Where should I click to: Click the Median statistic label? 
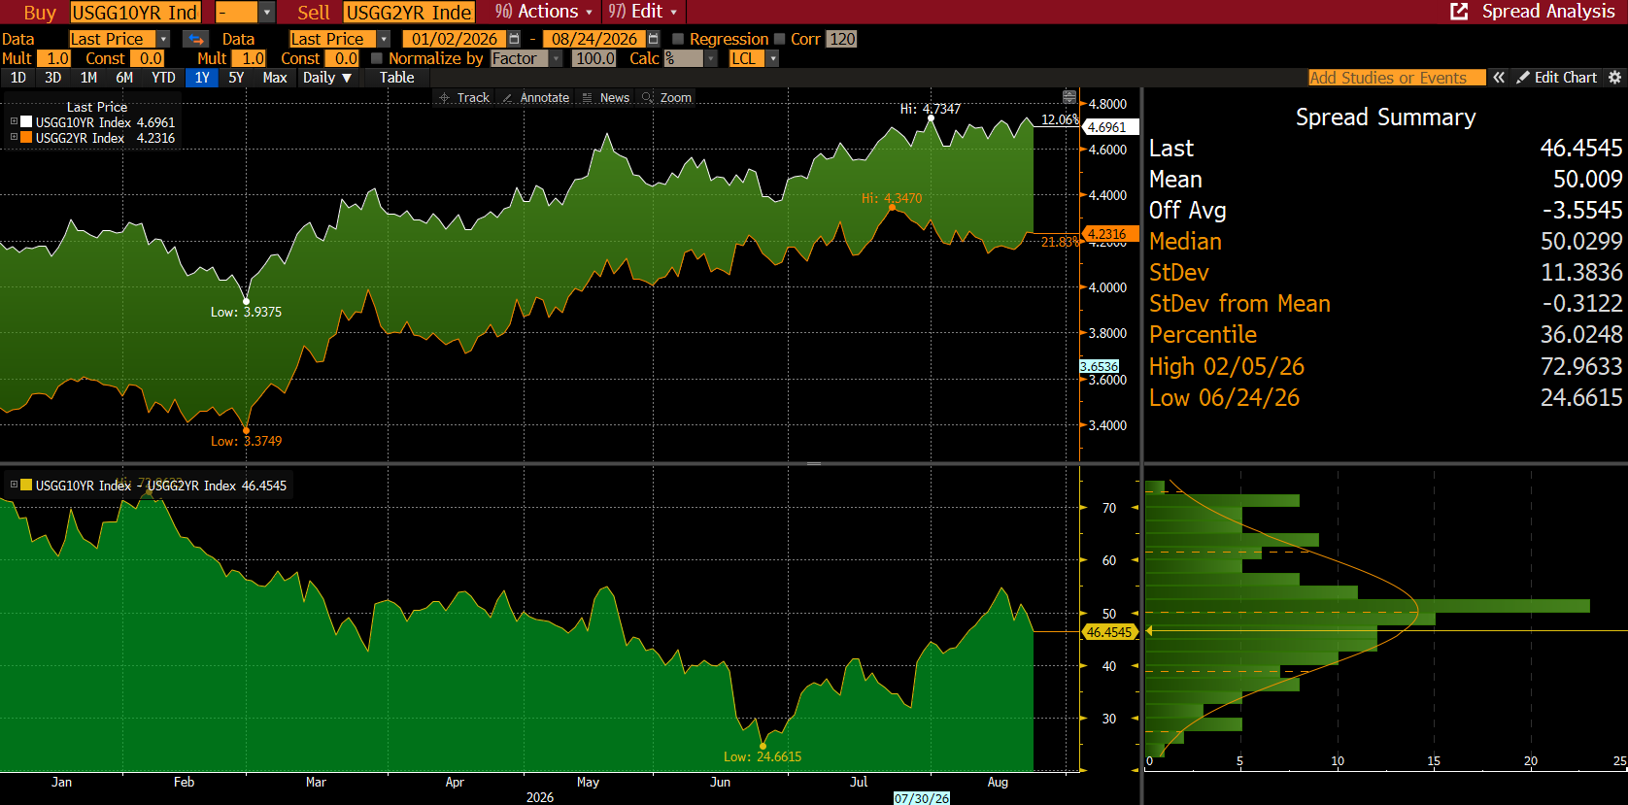pyautogui.click(x=1185, y=241)
